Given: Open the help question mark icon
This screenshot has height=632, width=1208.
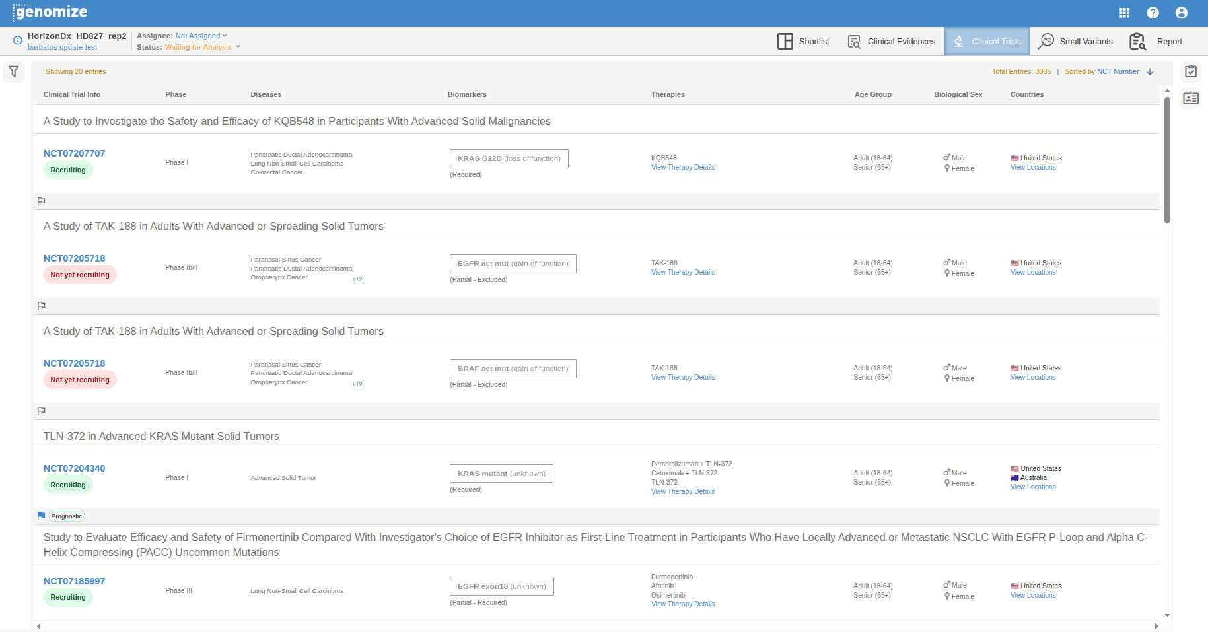Looking at the screenshot, I should pos(1153,13).
